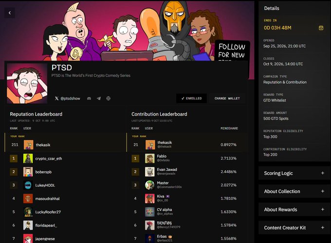Screen dimensions: 331x243
Task: Expand the About Rewards section
Action: tap(294, 210)
